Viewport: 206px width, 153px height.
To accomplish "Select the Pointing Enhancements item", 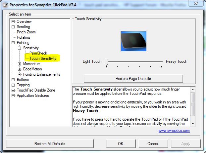I will [41, 74].
